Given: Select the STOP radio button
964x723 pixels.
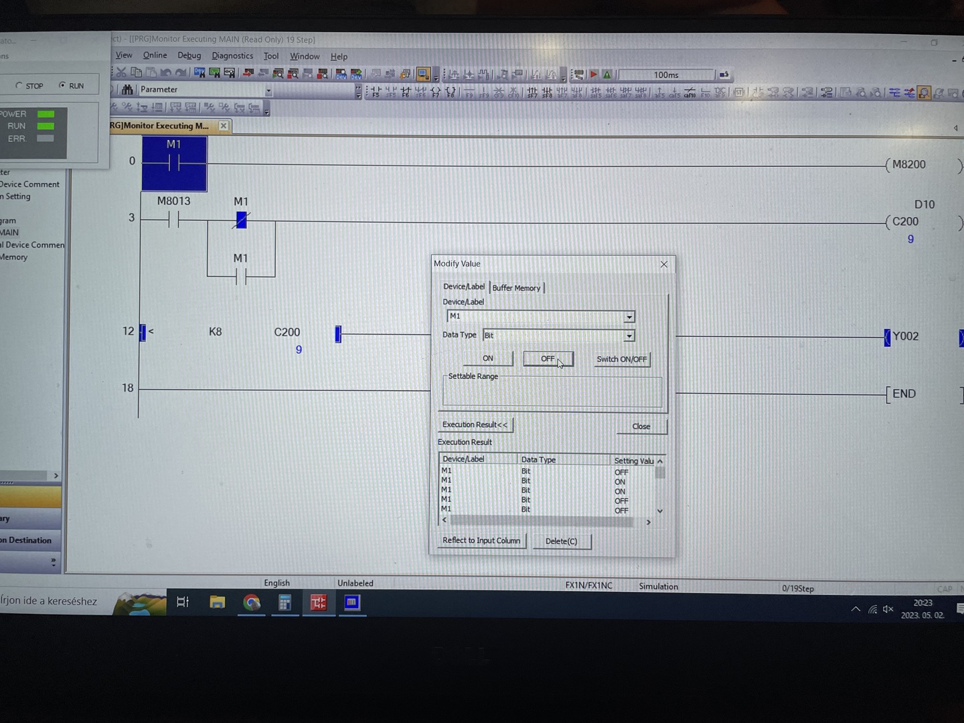Looking at the screenshot, I should (x=19, y=86).
